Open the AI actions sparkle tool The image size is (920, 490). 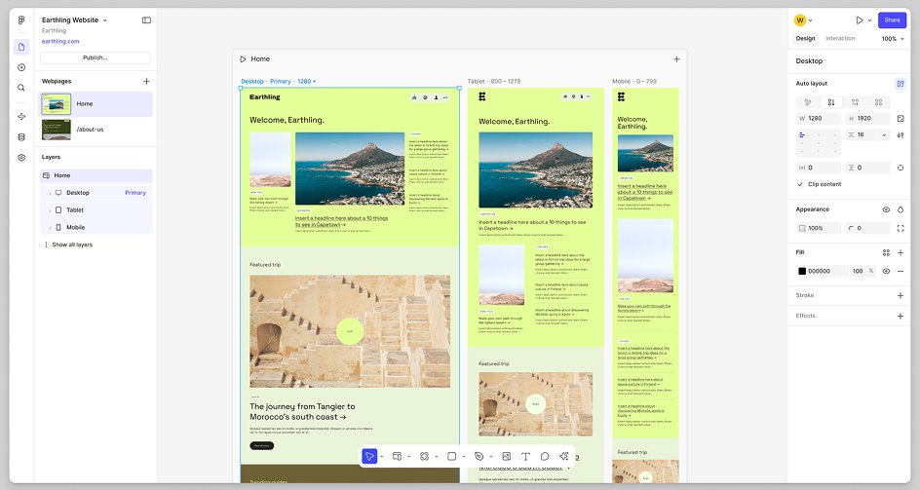(564, 457)
